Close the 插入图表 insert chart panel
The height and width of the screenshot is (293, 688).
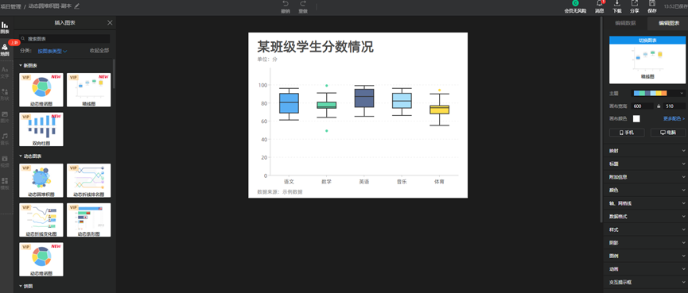[x=110, y=23]
